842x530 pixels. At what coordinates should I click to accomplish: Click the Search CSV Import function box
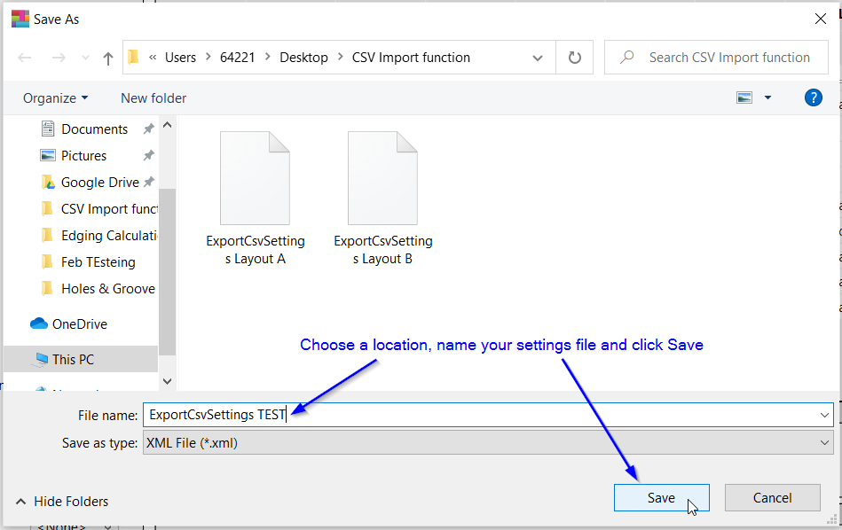(x=728, y=58)
